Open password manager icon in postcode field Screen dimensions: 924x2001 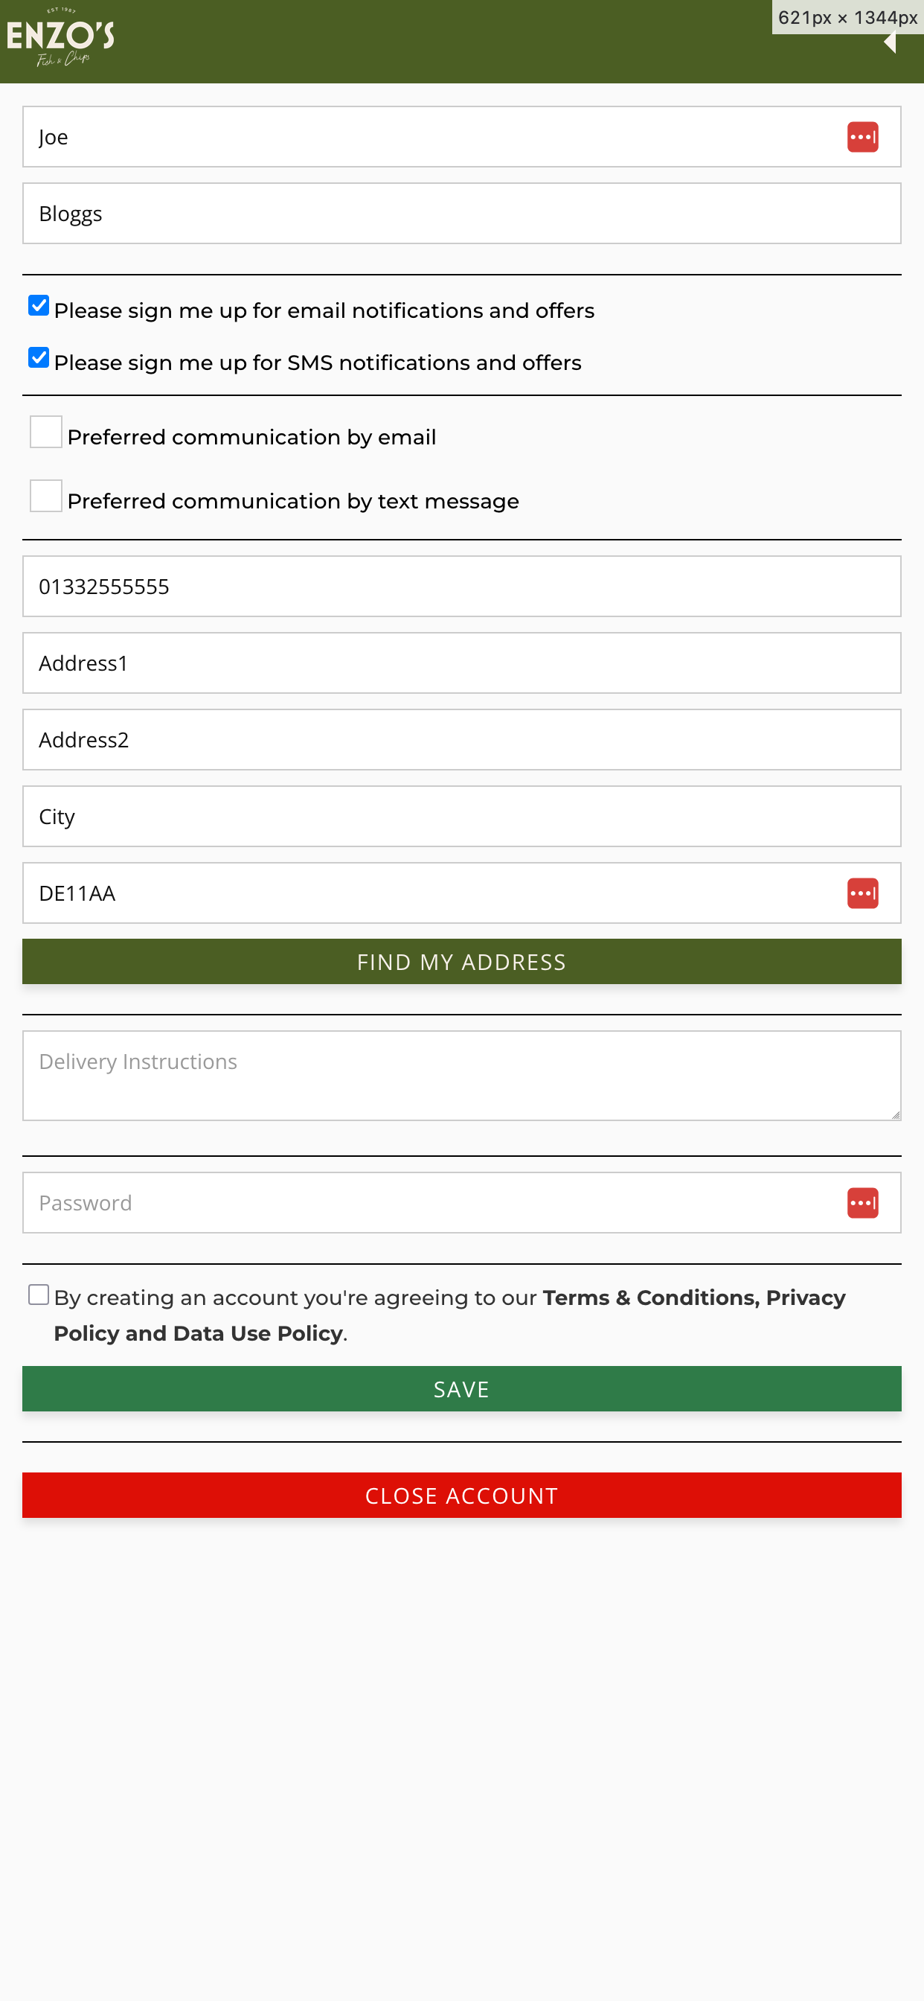(x=862, y=893)
